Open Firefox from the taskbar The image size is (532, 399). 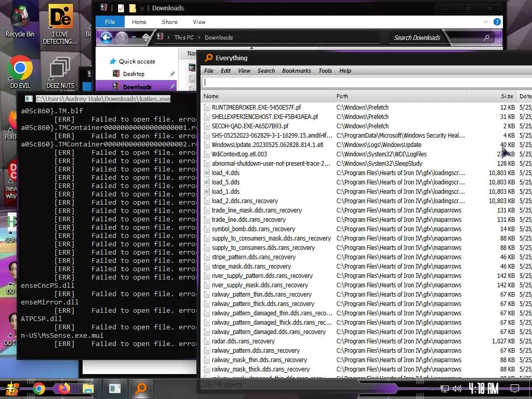click(x=63, y=389)
